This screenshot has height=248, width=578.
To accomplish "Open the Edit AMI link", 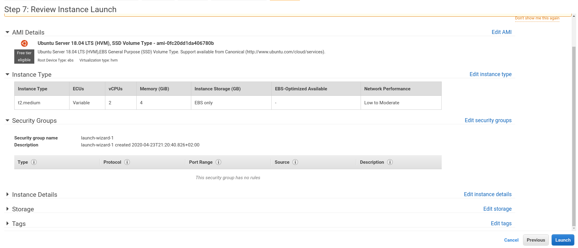I will [501, 32].
